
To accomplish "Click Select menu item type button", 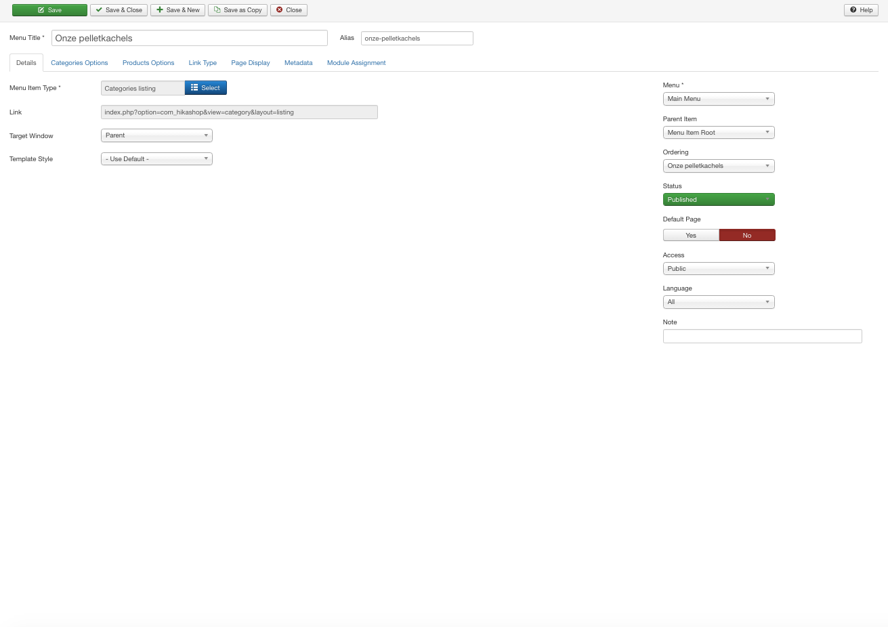I will pos(206,88).
